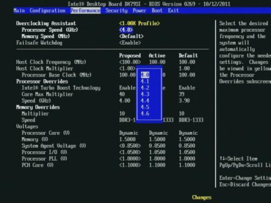
Task: Click the Processor Base Clock (MHz) label
Action: coord(56,75)
